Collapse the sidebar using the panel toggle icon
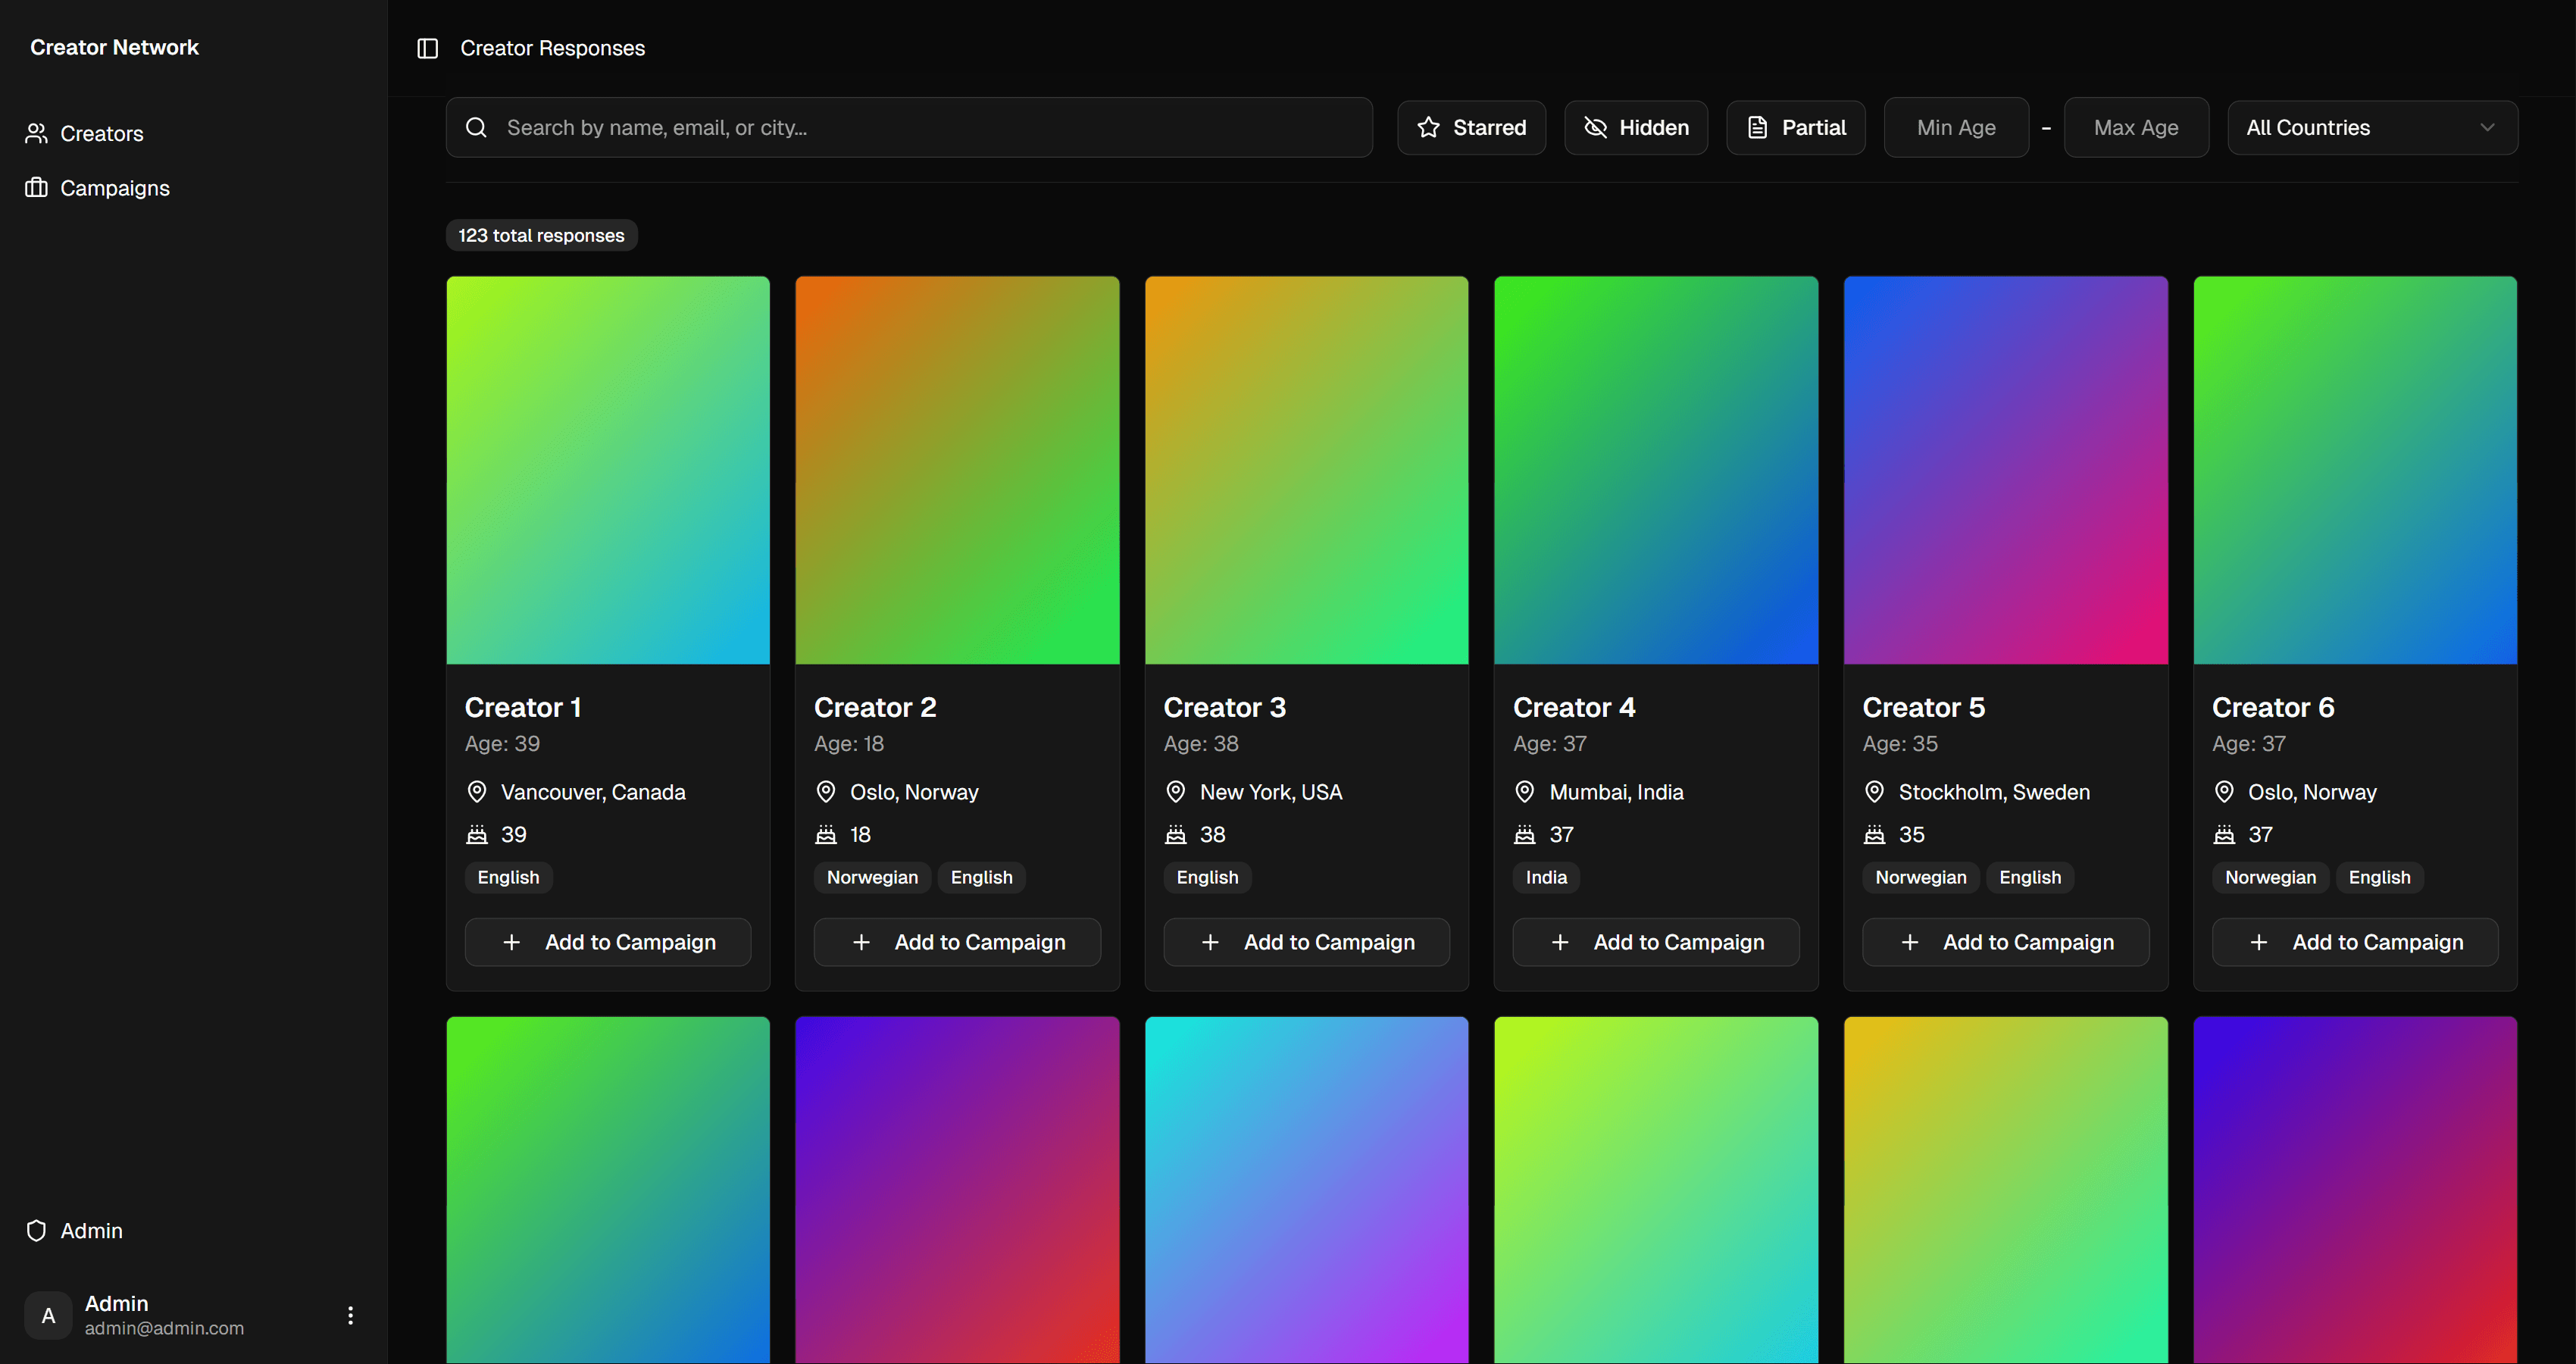 (427, 47)
